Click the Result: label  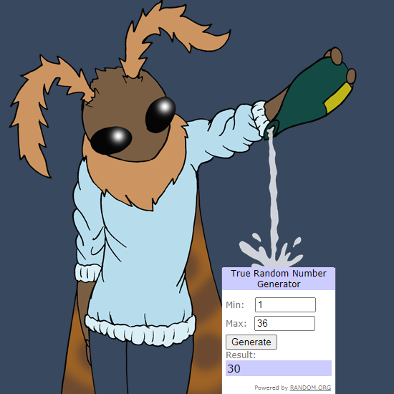coord(241,355)
